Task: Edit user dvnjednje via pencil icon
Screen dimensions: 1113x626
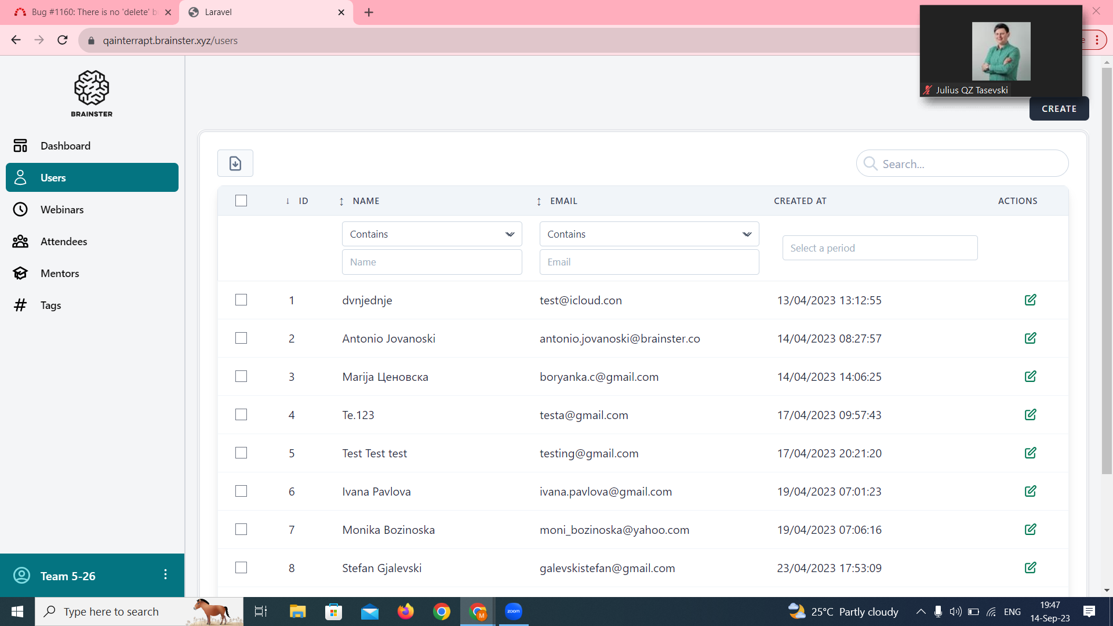Action: coord(1030,300)
